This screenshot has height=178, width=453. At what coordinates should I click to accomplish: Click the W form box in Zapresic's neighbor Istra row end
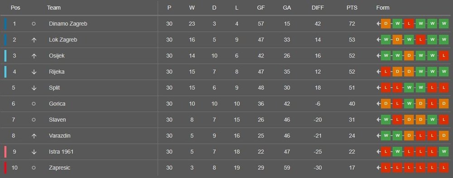(x=443, y=152)
